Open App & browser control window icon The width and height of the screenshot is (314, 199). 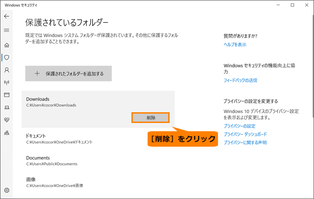click(7, 95)
